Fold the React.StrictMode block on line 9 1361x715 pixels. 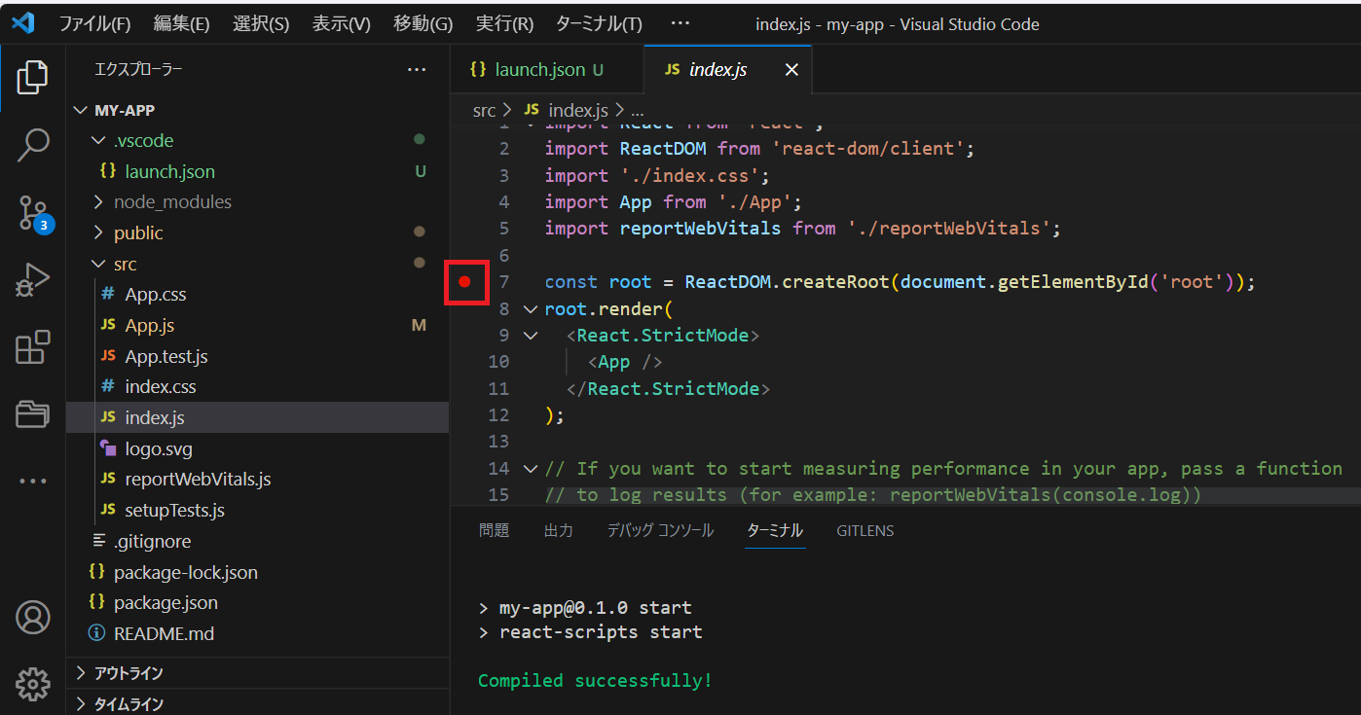pos(529,335)
